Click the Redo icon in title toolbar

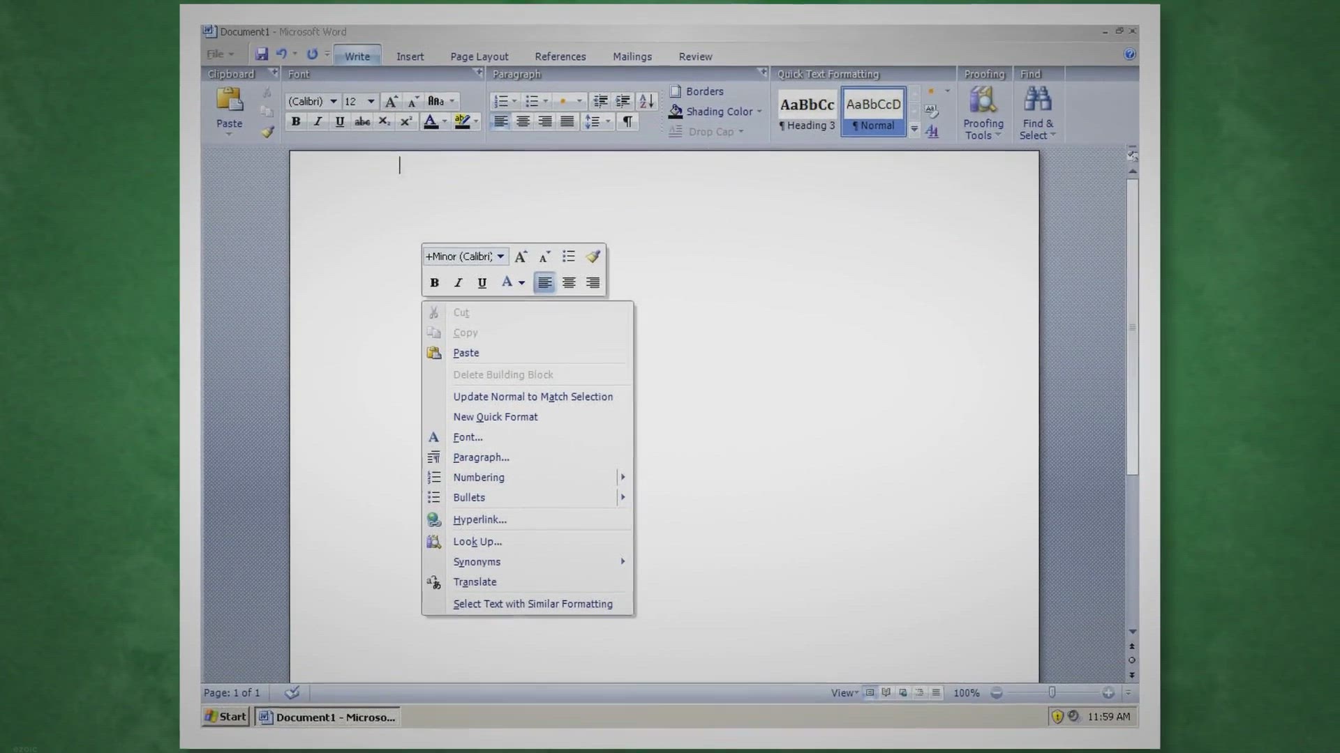312,54
